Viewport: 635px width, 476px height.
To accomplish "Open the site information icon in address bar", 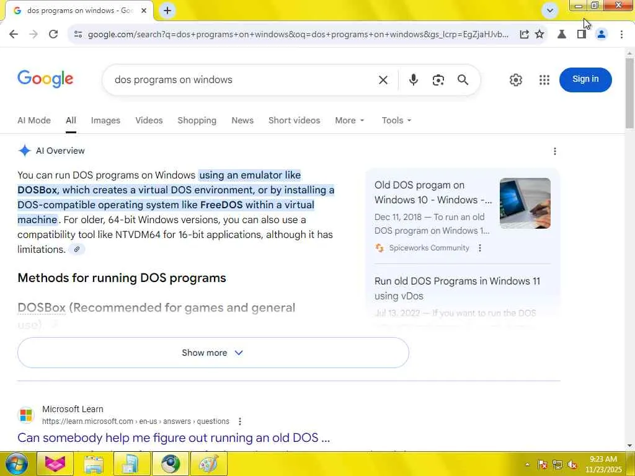I will click(78, 35).
